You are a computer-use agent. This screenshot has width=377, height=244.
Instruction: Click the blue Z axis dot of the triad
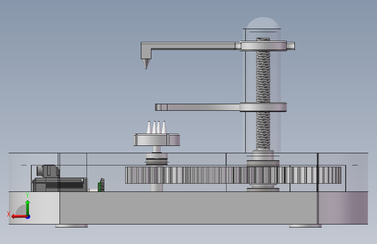tap(28, 217)
